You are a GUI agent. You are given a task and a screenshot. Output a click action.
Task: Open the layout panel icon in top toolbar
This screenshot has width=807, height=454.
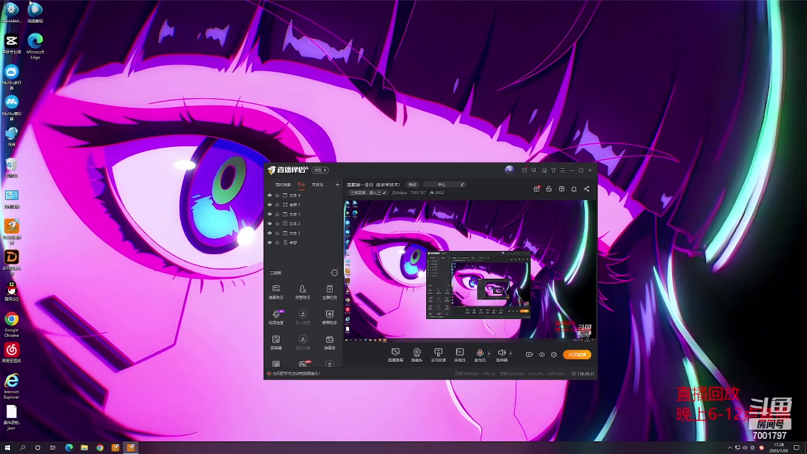pos(561,189)
